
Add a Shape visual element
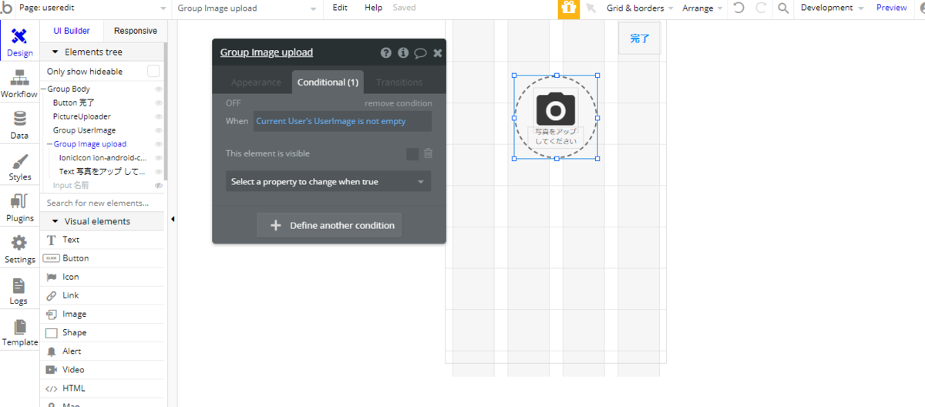(x=103, y=332)
